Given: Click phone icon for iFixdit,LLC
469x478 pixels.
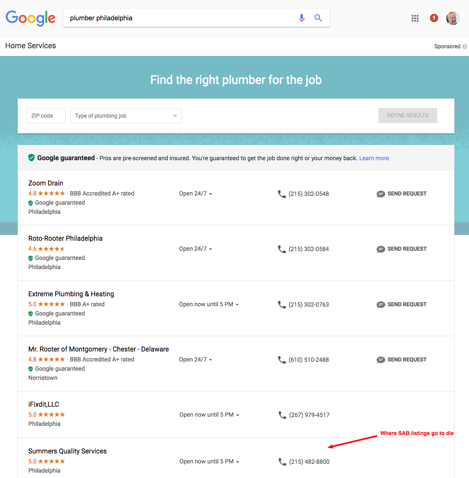Looking at the screenshot, I should (x=282, y=415).
